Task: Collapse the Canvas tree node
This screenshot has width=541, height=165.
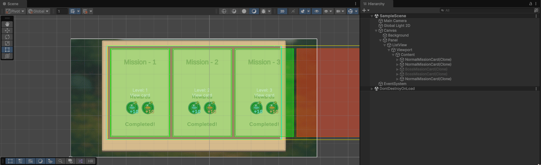Action: 376,31
